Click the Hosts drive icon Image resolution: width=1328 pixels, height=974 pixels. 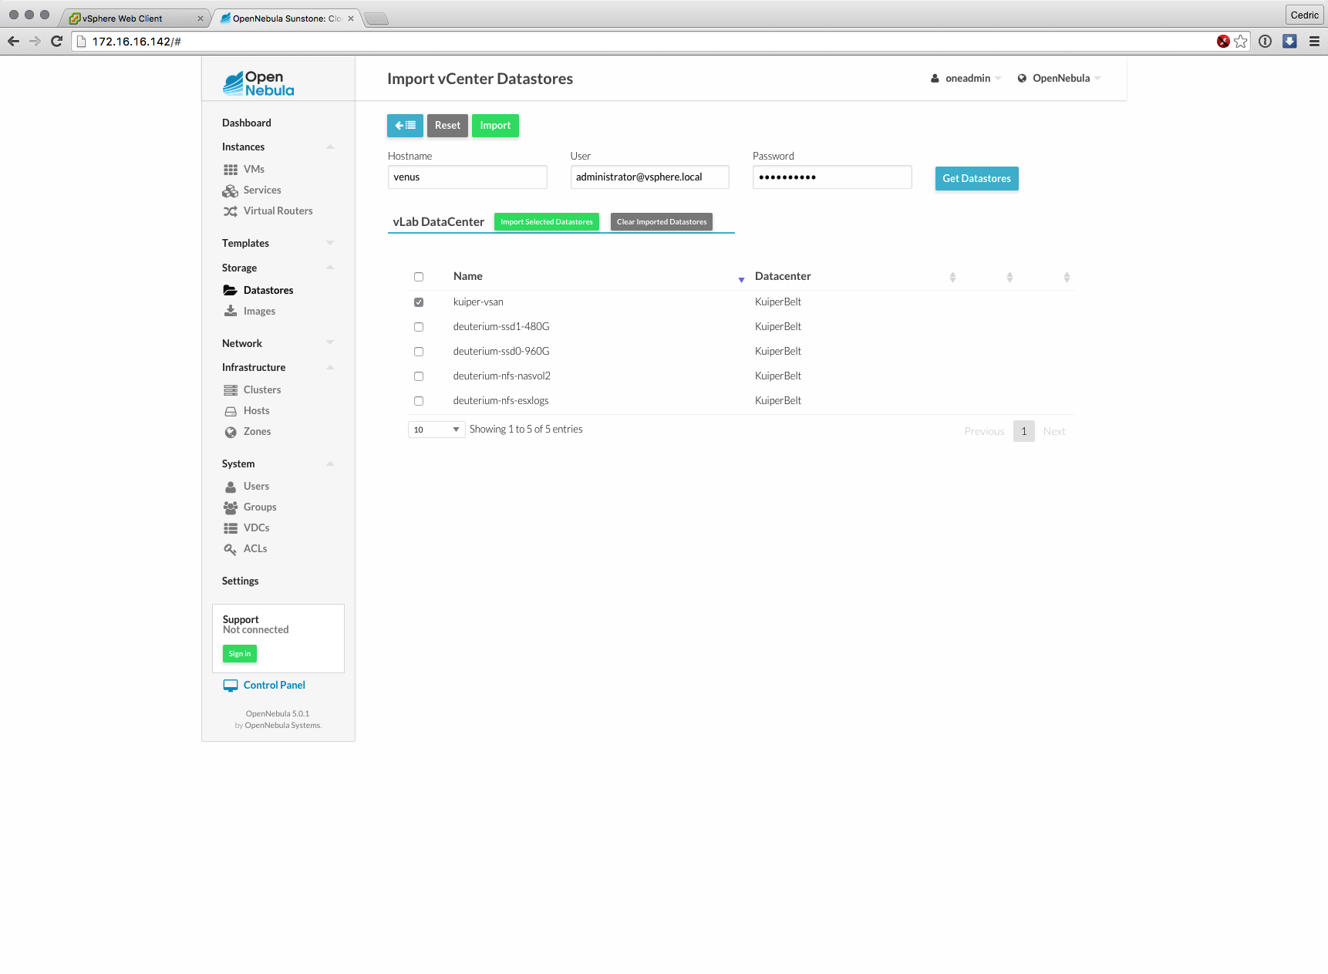pyautogui.click(x=231, y=411)
